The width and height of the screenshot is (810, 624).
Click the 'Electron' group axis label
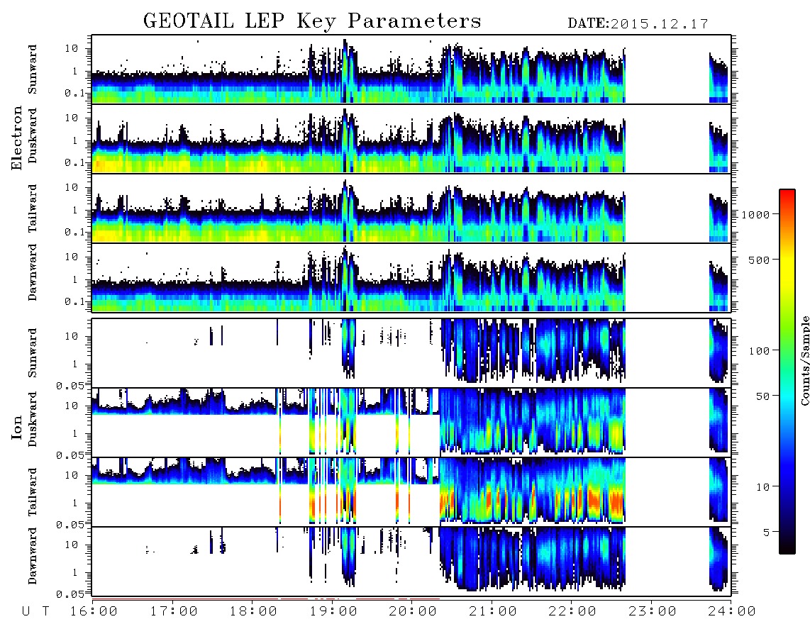coord(16,138)
